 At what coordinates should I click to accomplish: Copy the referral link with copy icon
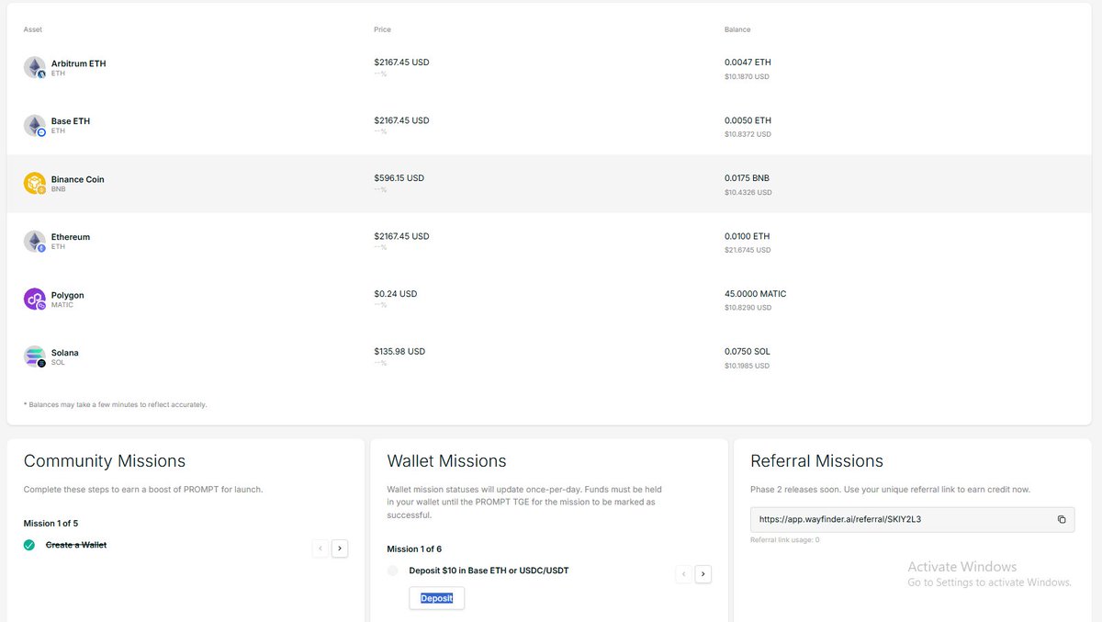pos(1062,519)
